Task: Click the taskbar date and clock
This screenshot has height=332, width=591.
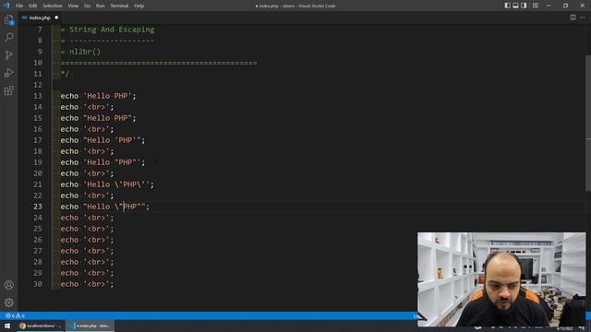Action: pos(564,328)
